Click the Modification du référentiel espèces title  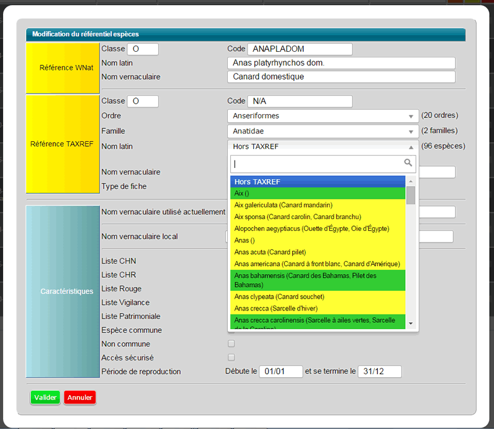tap(85, 34)
